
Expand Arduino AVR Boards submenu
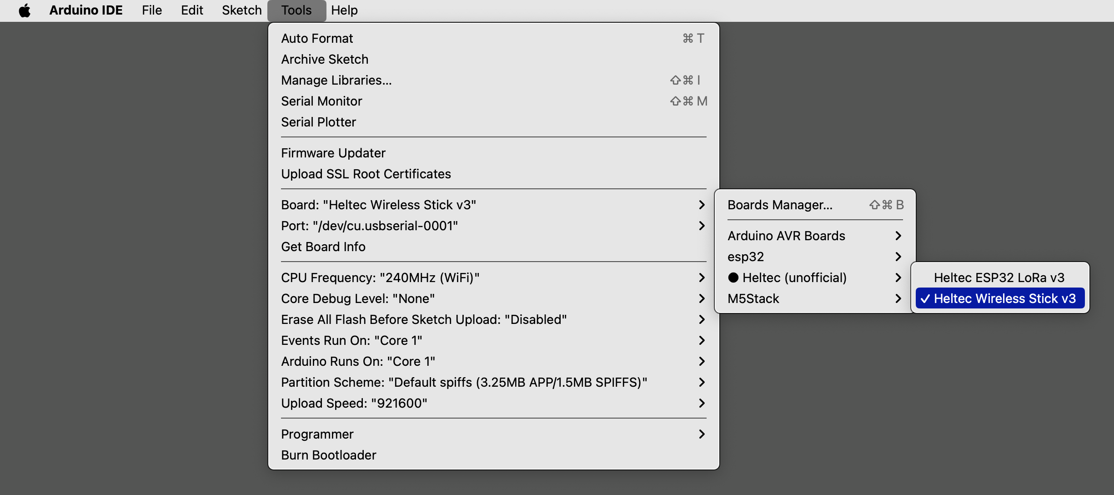(786, 236)
